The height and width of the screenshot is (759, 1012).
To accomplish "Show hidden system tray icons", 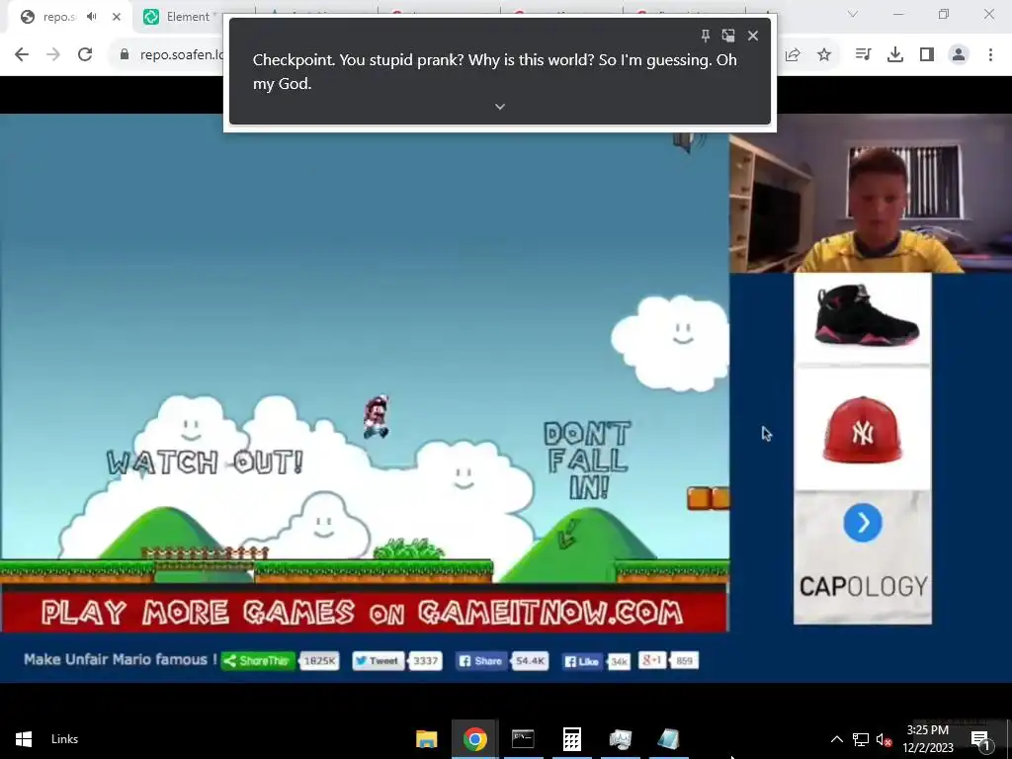I will coord(836,739).
